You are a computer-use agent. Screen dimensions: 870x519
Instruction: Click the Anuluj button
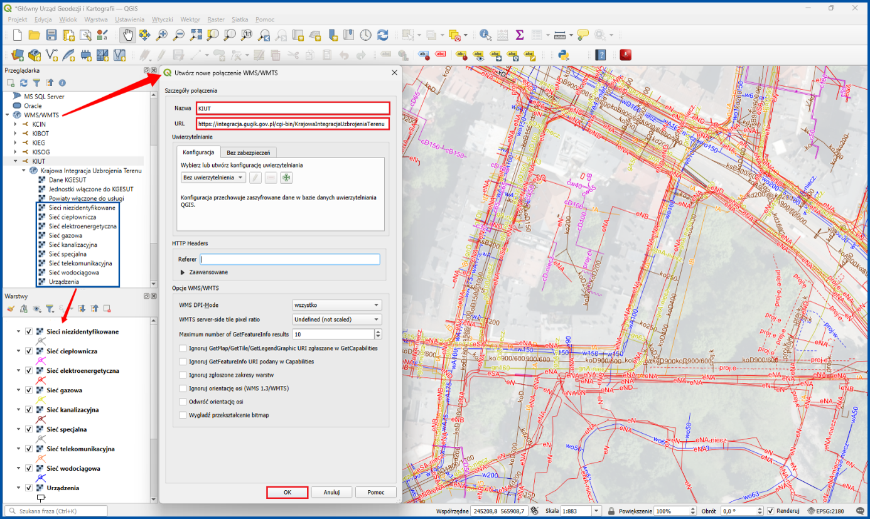[x=331, y=493]
